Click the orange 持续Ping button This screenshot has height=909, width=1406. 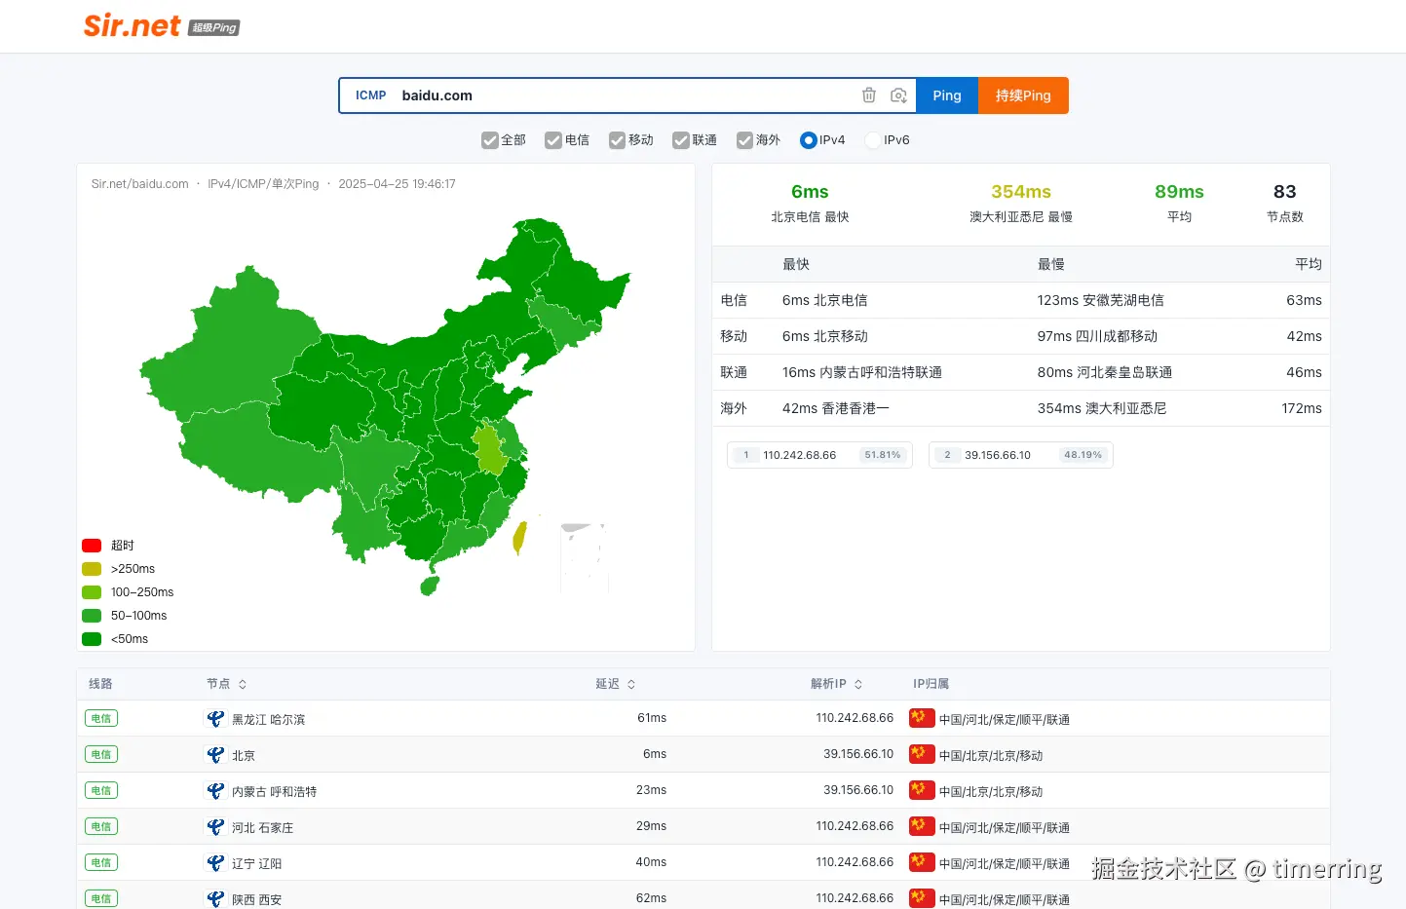pyautogui.click(x=1023, y=95)
